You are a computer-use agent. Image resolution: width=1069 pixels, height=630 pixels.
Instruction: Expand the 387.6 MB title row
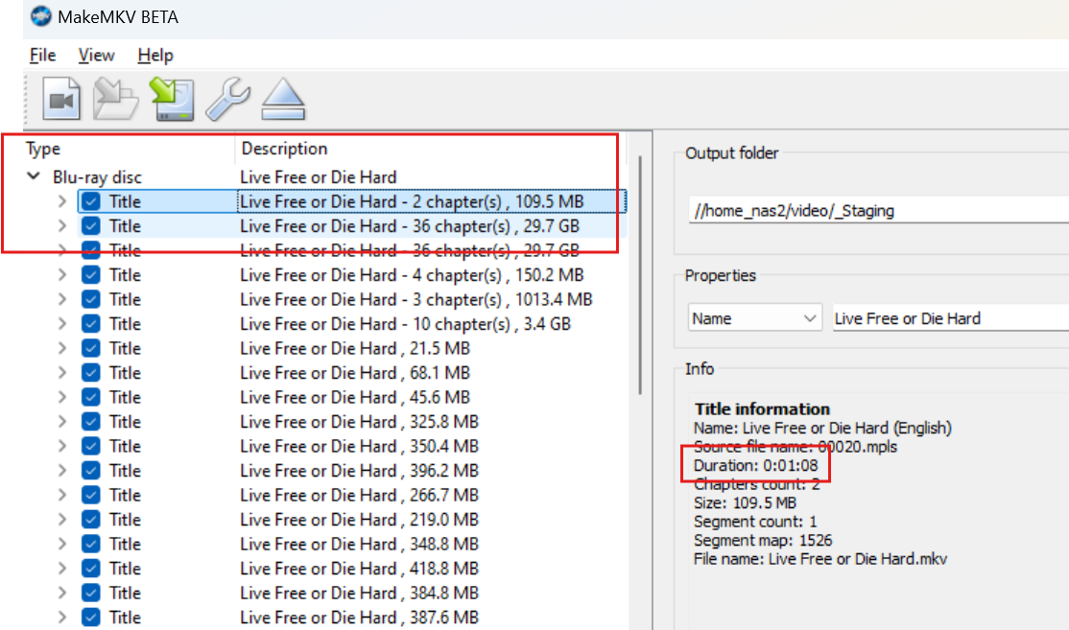(62, 618)
